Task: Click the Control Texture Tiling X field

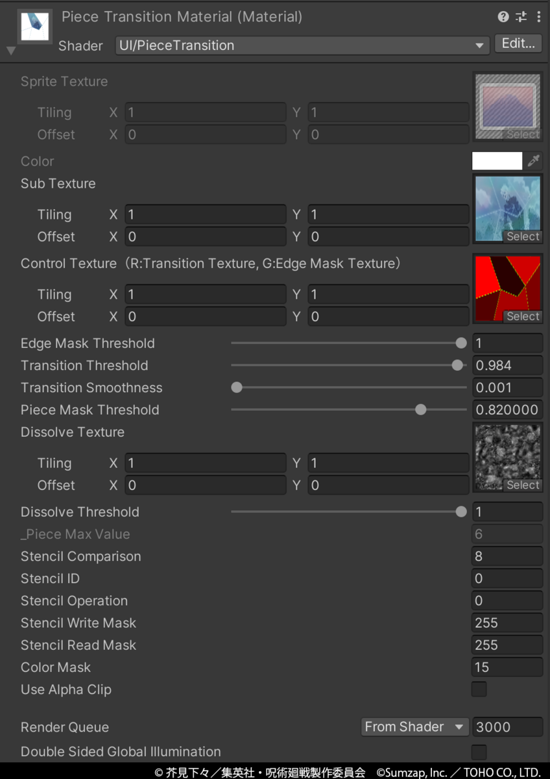Action: point(205,295)
